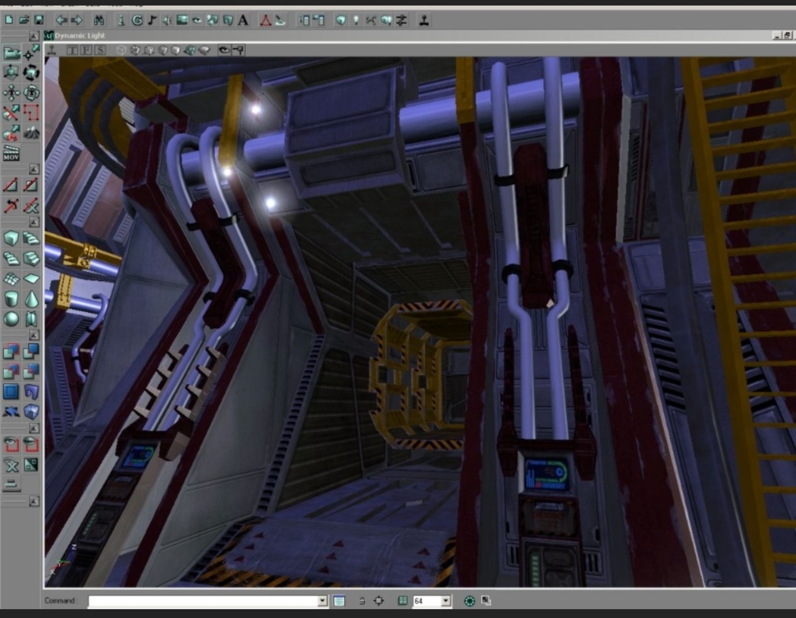Screen dimensions: 796x618
Task: Maximize viewport icon in status bar
Action: pos(486,600)
